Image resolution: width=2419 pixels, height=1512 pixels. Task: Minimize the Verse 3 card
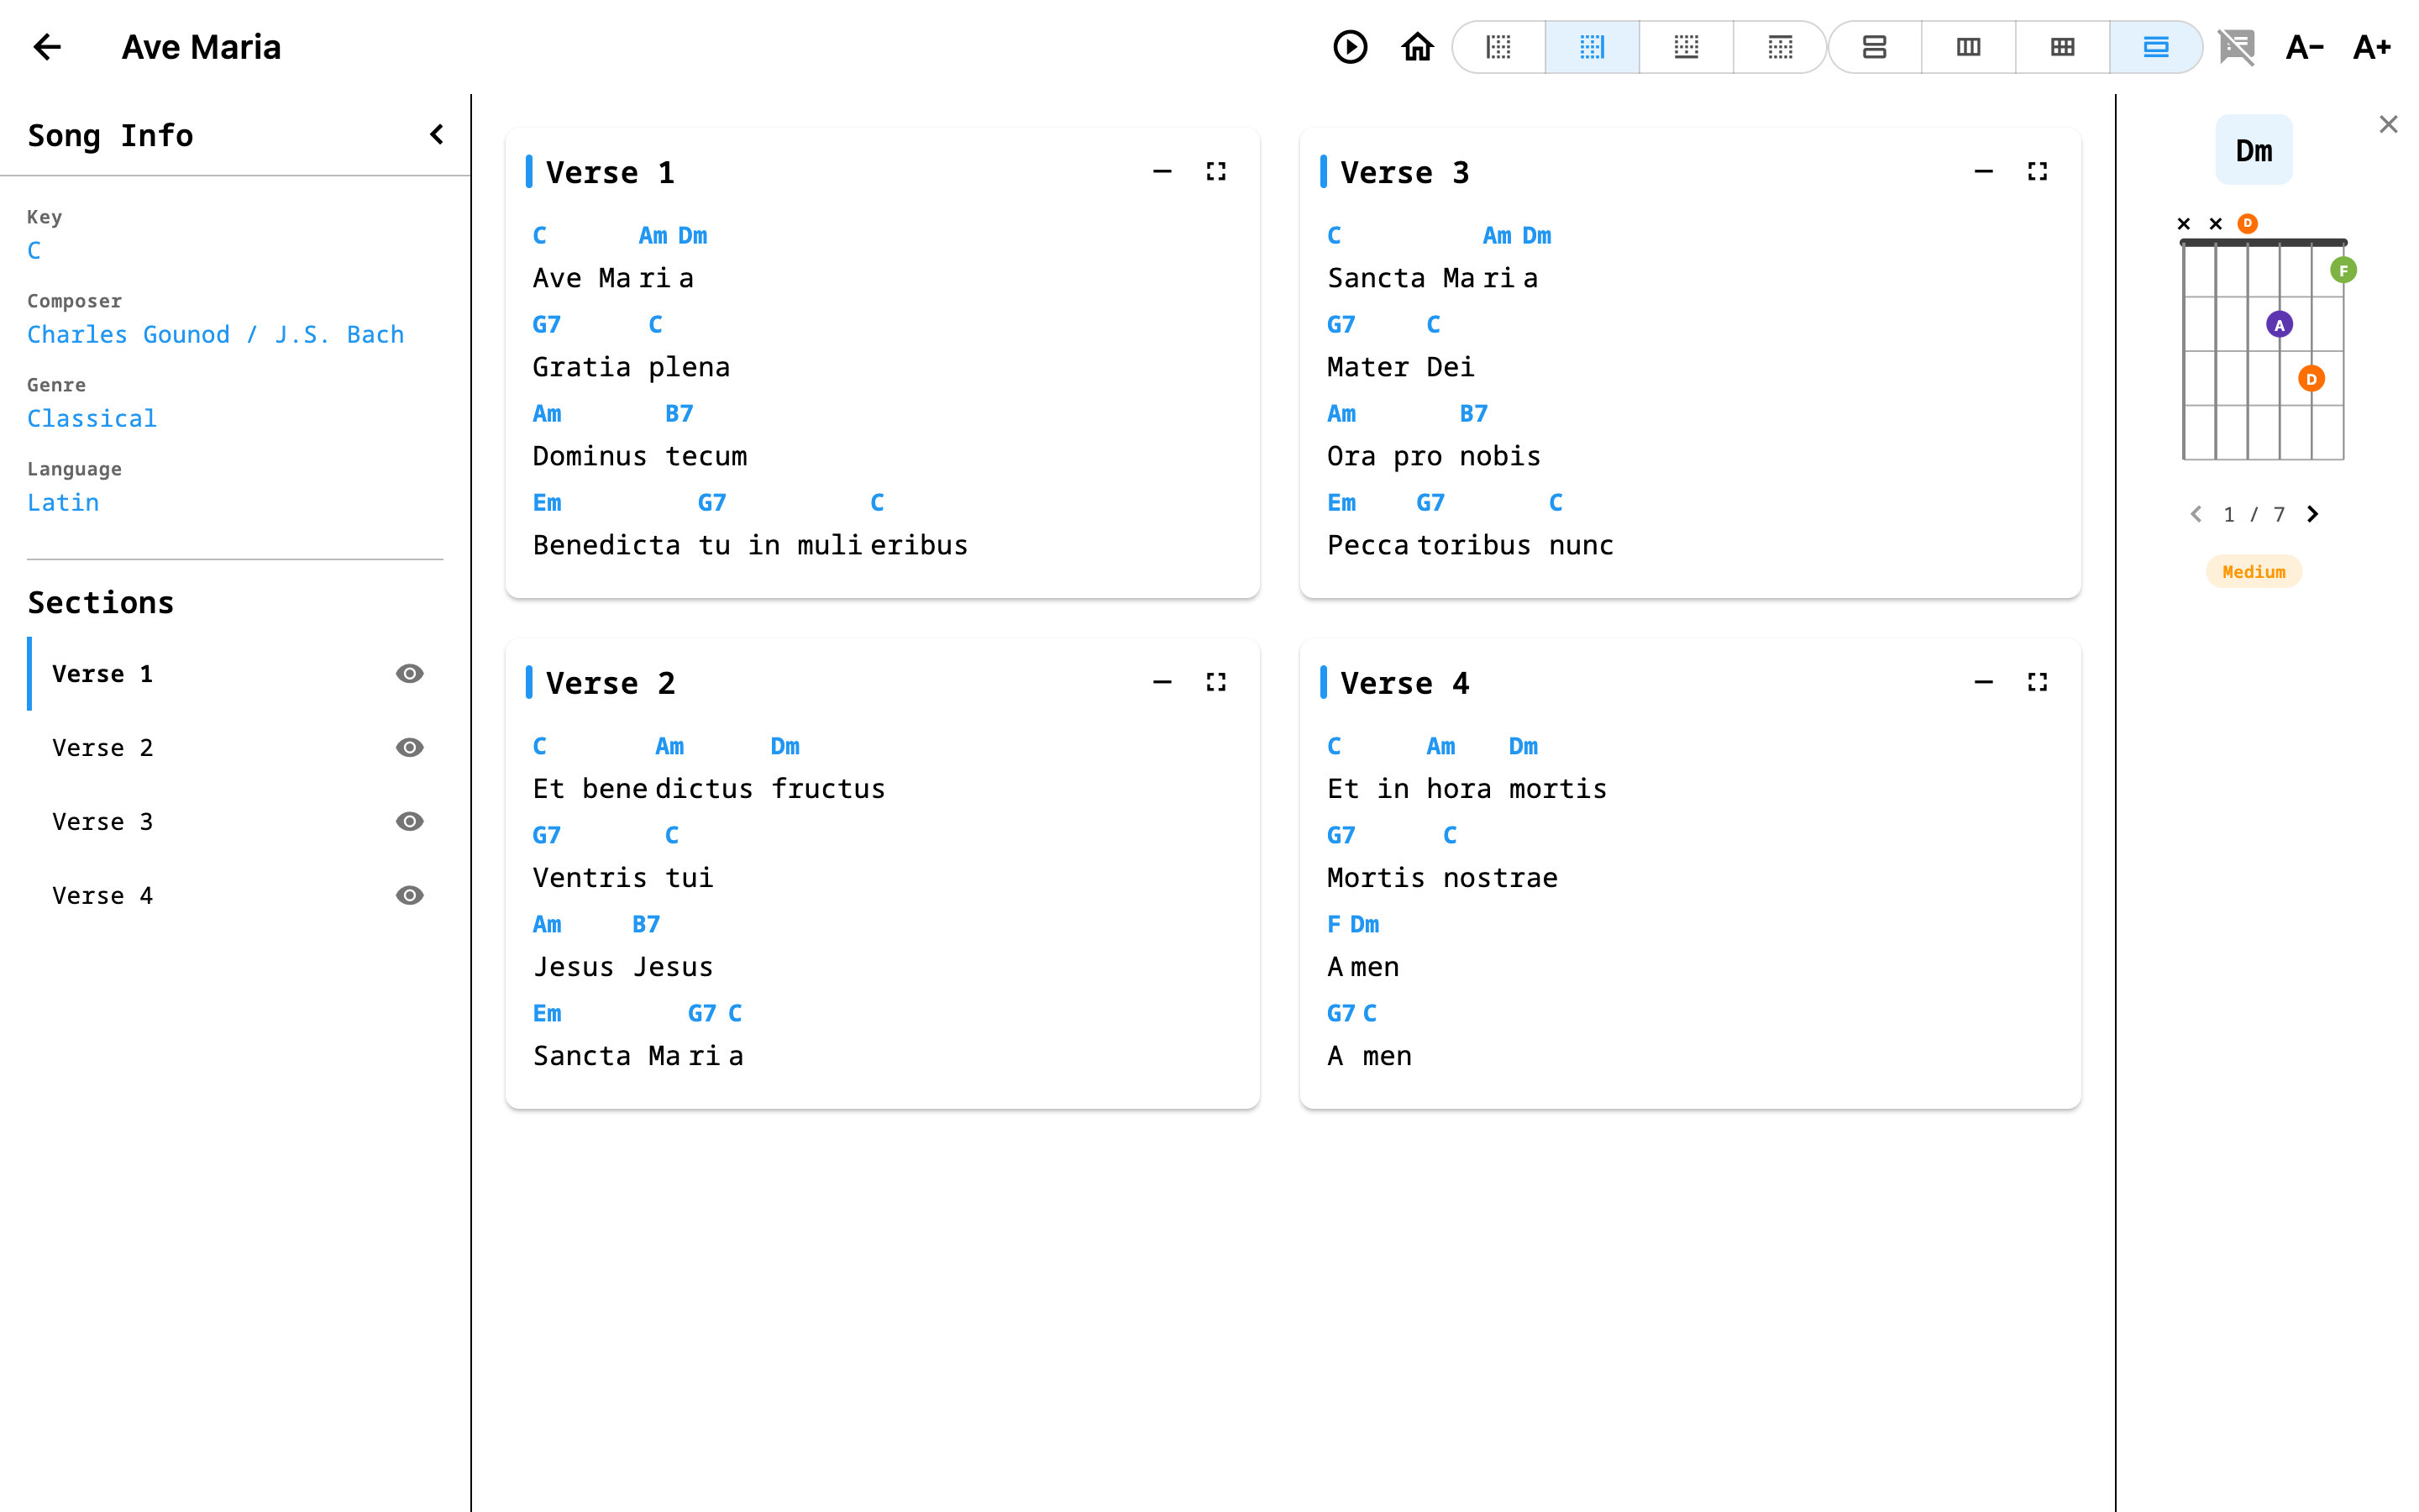tap(1983, 172)
